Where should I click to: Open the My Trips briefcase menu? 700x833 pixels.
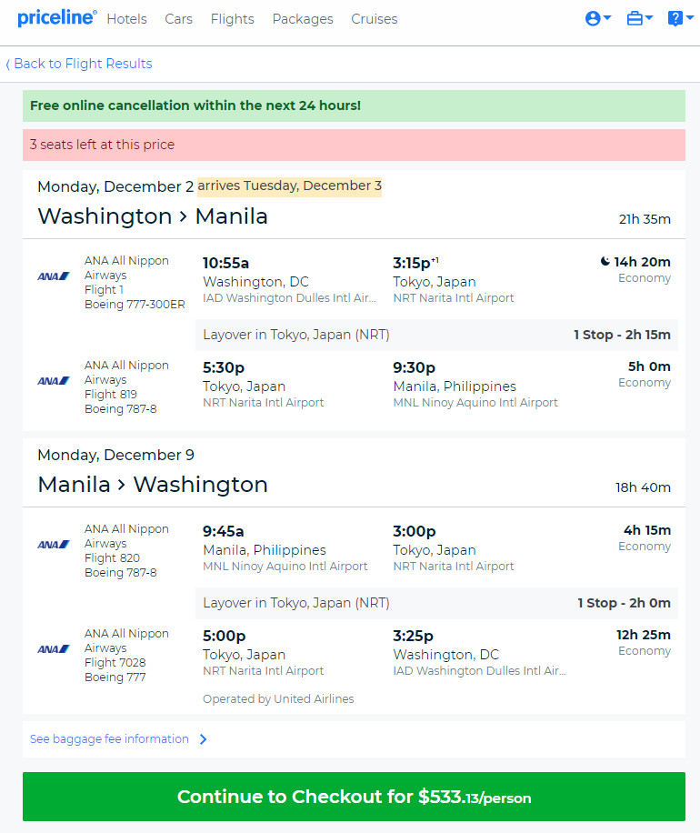(x=639, y=18)
